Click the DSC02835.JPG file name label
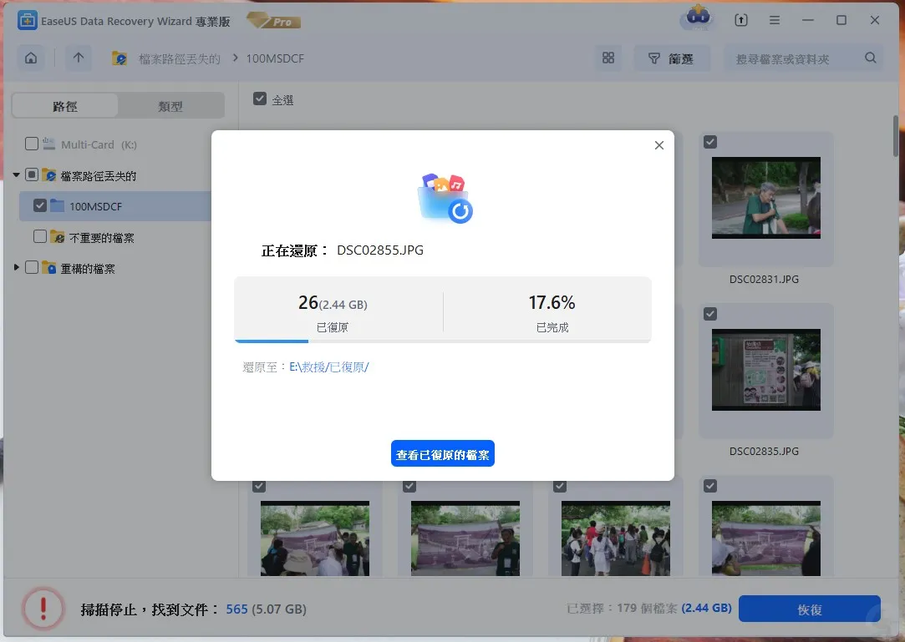 764,451
